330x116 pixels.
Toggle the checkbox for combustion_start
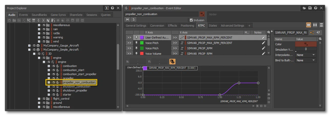coord(54,70)
